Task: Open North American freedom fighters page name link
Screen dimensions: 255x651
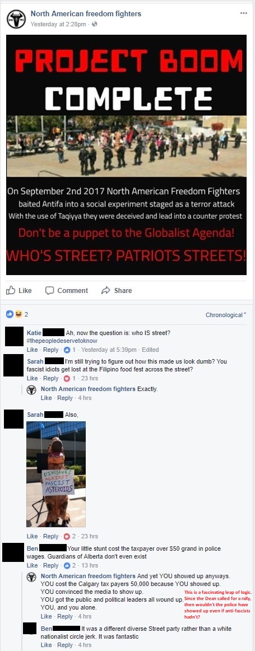Action: point(86,13)
